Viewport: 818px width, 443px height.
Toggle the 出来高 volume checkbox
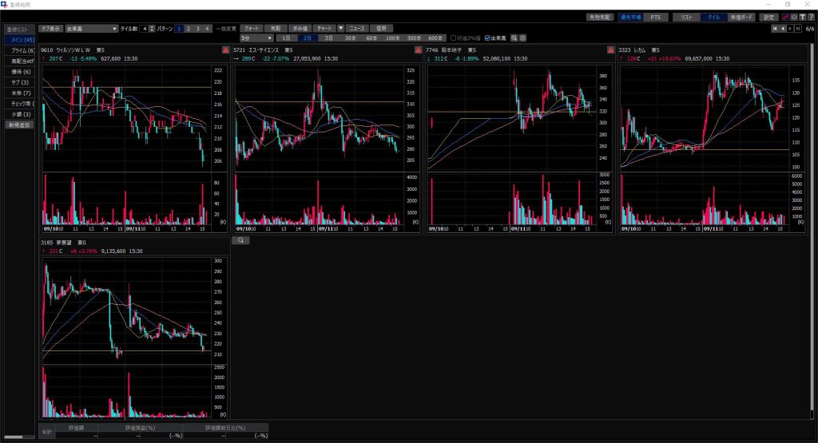click(x=488, y=38)
